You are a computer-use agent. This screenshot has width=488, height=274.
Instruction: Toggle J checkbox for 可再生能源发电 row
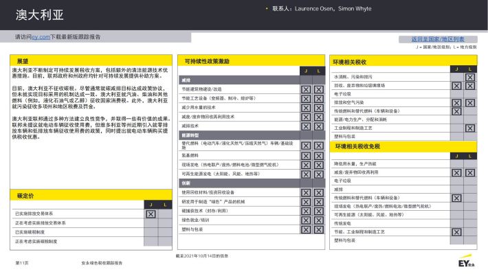click(x=306, y=174)
